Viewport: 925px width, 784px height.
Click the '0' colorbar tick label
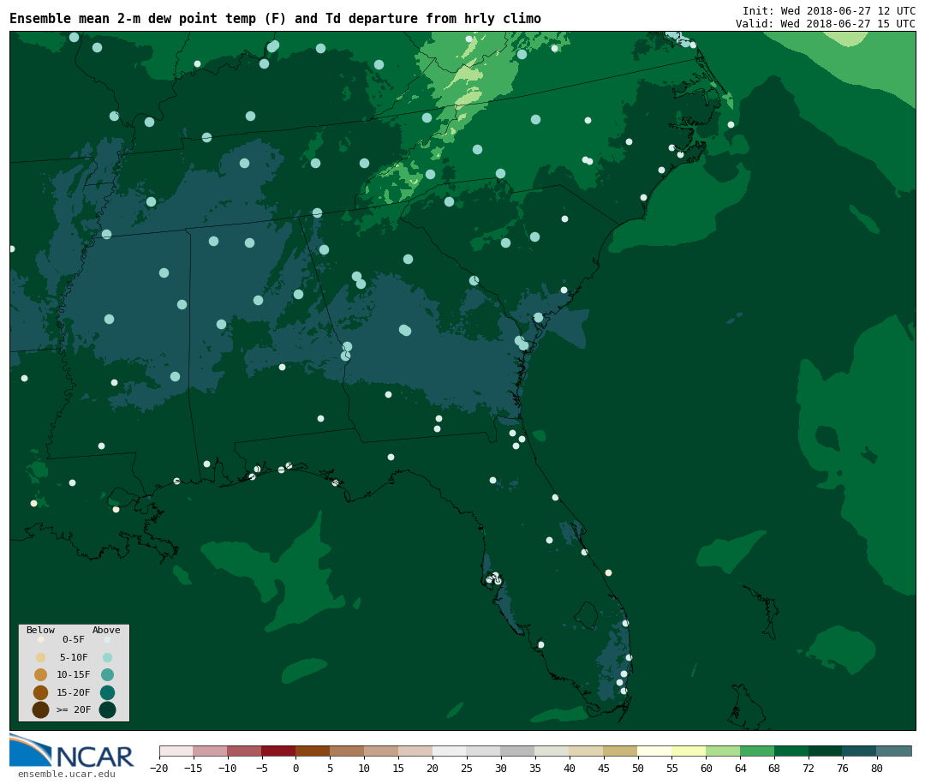[296, 768]
